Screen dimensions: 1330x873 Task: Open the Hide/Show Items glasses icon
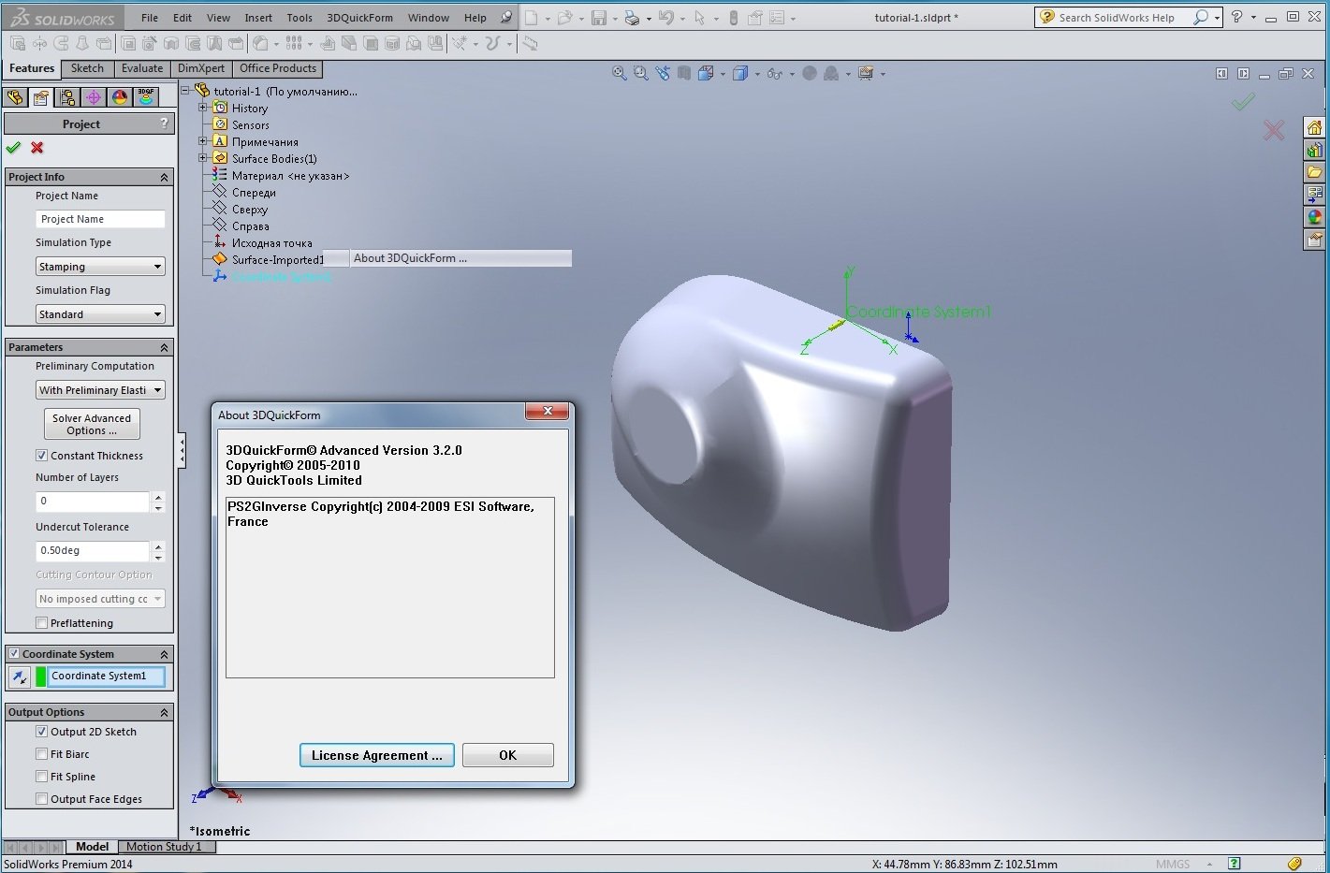point(774,73)
